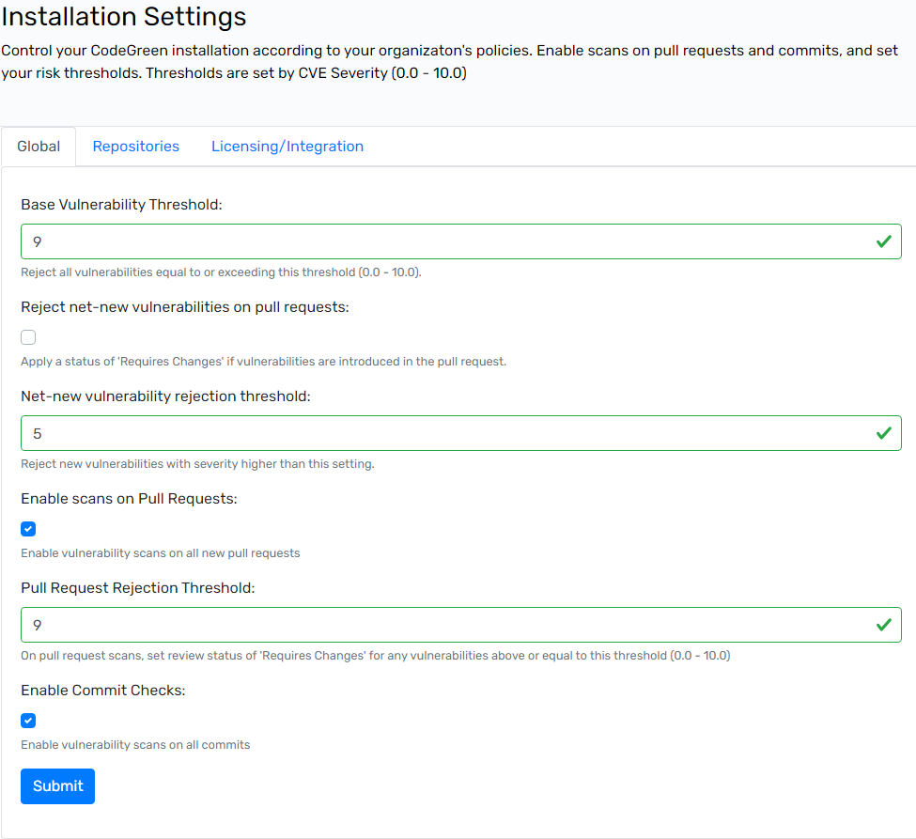Image resolution: width=916 pixels, height=839 pixels.
Task: Click the Net-new vulnerability rejection threshold field
Action: point(461,433)
